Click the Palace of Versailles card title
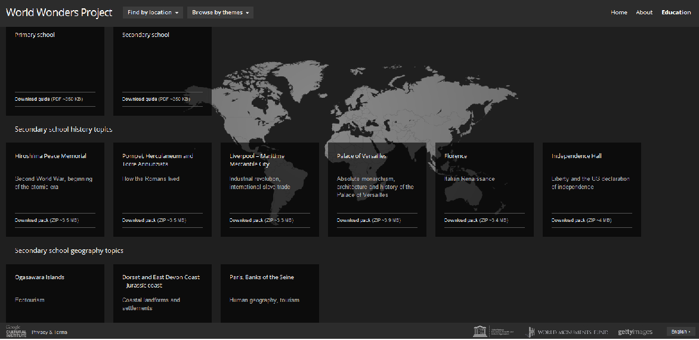 coord(361,156)
